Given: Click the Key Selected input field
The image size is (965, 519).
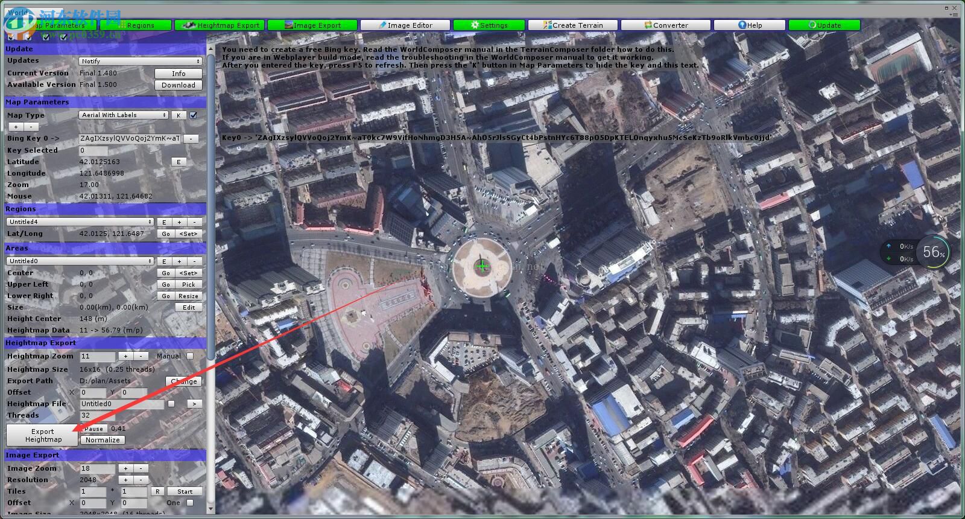Looking at the screenshot, I should pyautogui.click(x=93, y=150).
